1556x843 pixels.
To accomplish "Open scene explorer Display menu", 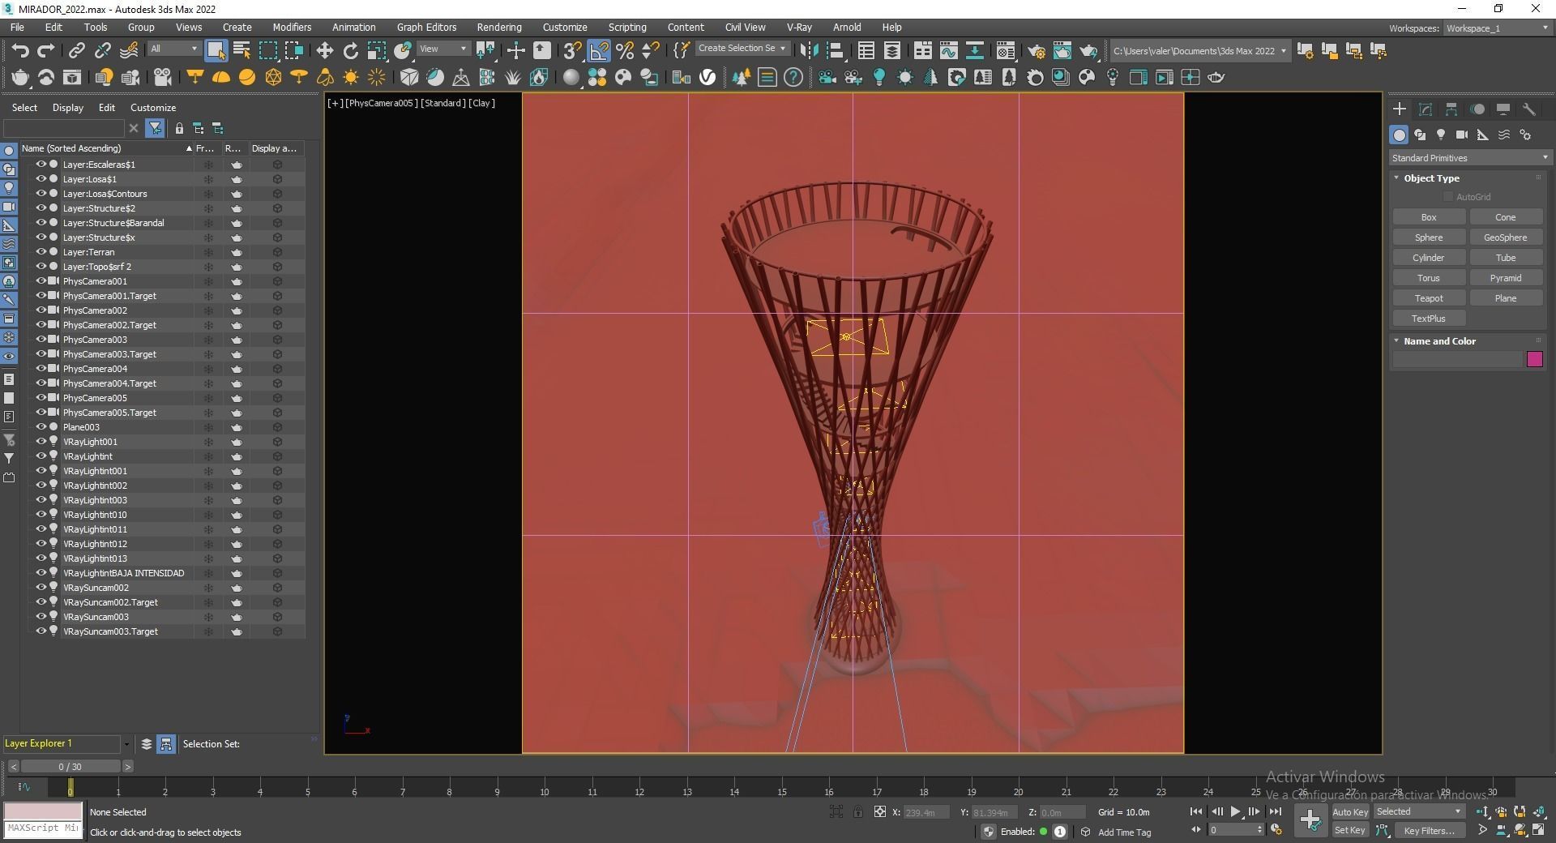I will tap(68, 108).
